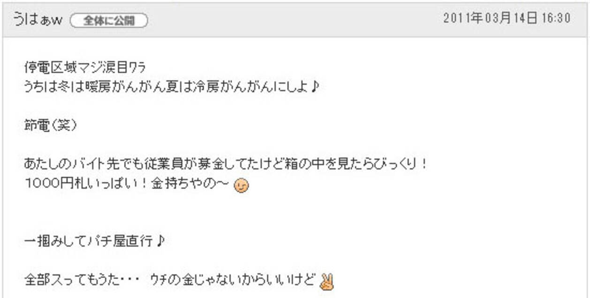
Task: Click the text 金持ちやの〜
Action: click(x=191, y=185)
